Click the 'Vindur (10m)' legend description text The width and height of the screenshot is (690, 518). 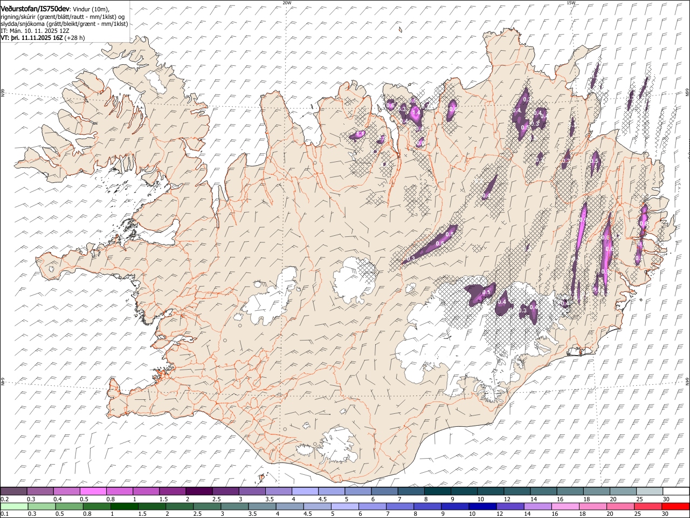90,9
